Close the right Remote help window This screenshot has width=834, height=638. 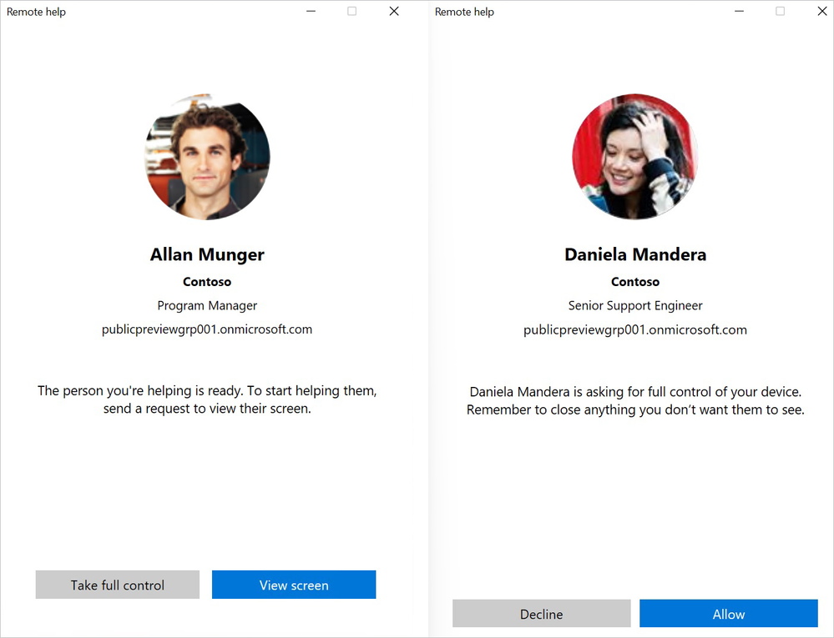[x=821, y=11]
